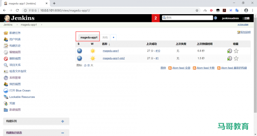The width and height of the screenshot is (257, 136).
Task: Click the 图例 legend link
Action: click(x=163, y=68)
